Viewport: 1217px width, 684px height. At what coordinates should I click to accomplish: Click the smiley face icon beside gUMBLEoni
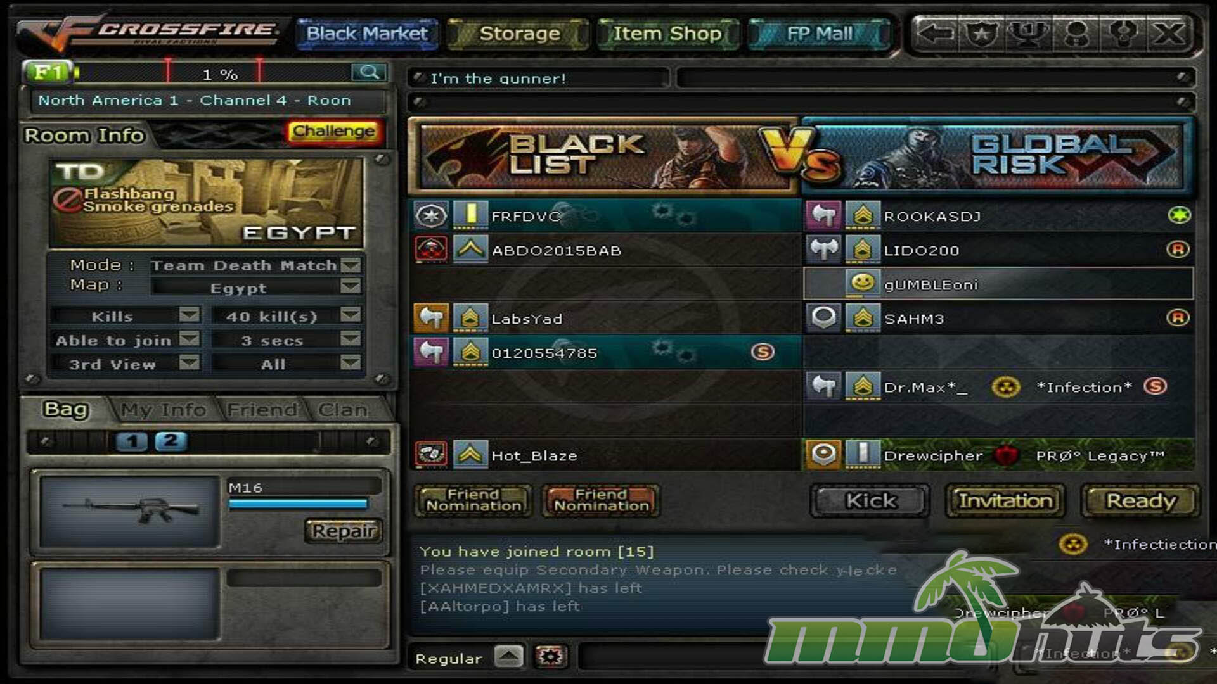(862, 283)
